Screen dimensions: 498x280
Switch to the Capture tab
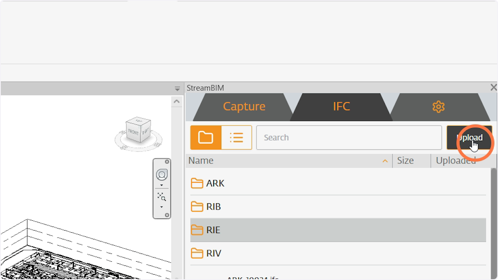tap(244, 107)
